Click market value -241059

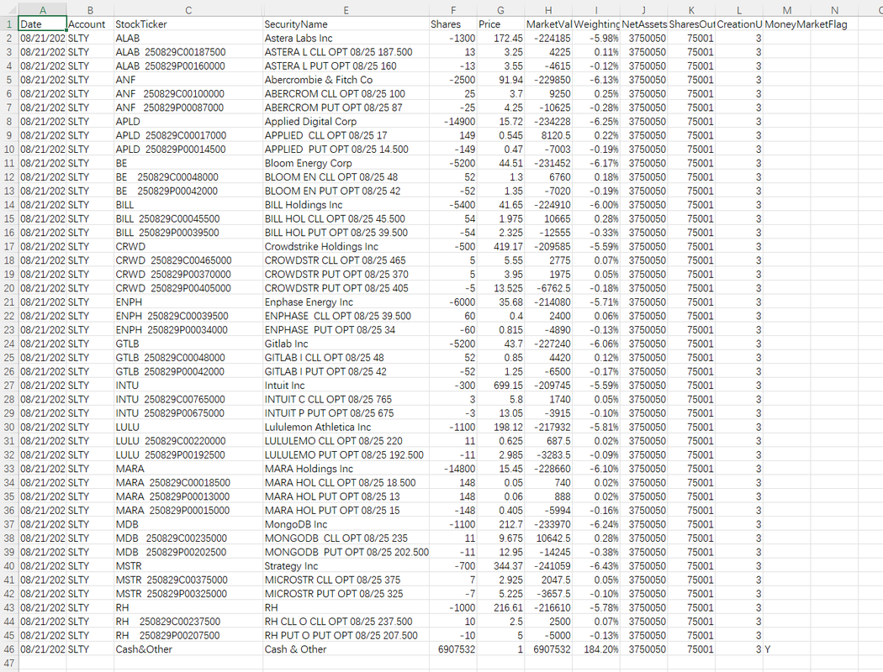click(x=548, y=565)
